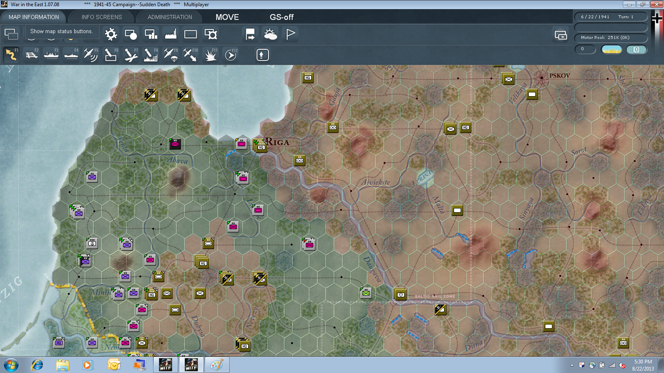Click the Motor Pool 251K readout
This screenshot has width=664, height=373.
611,38
